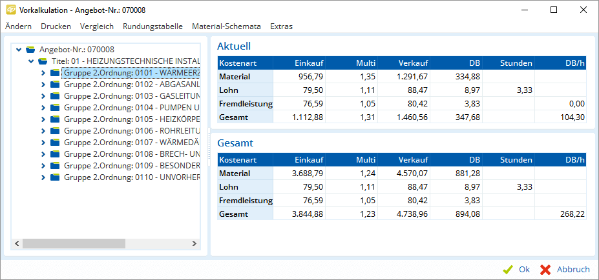Click the folder icon beside Titel: 01
This screenshot has width=599, height=280.
pos(43,61)
